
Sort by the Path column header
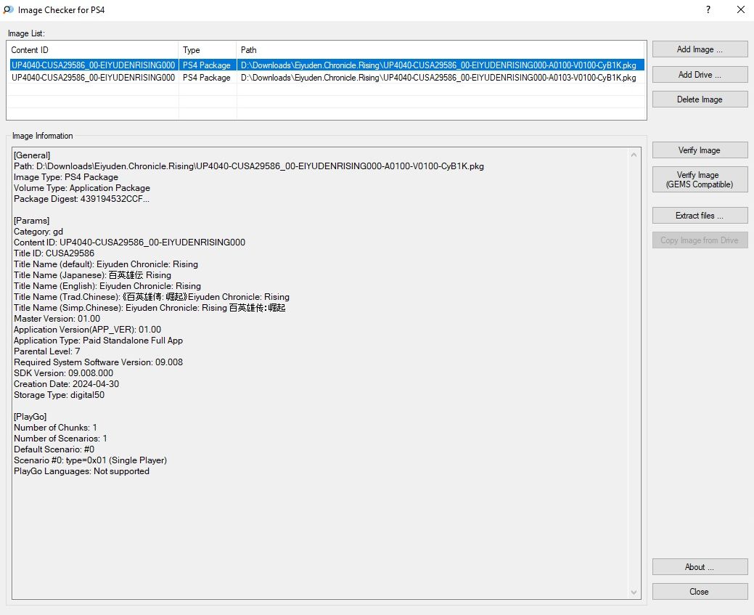coord(440,50)
